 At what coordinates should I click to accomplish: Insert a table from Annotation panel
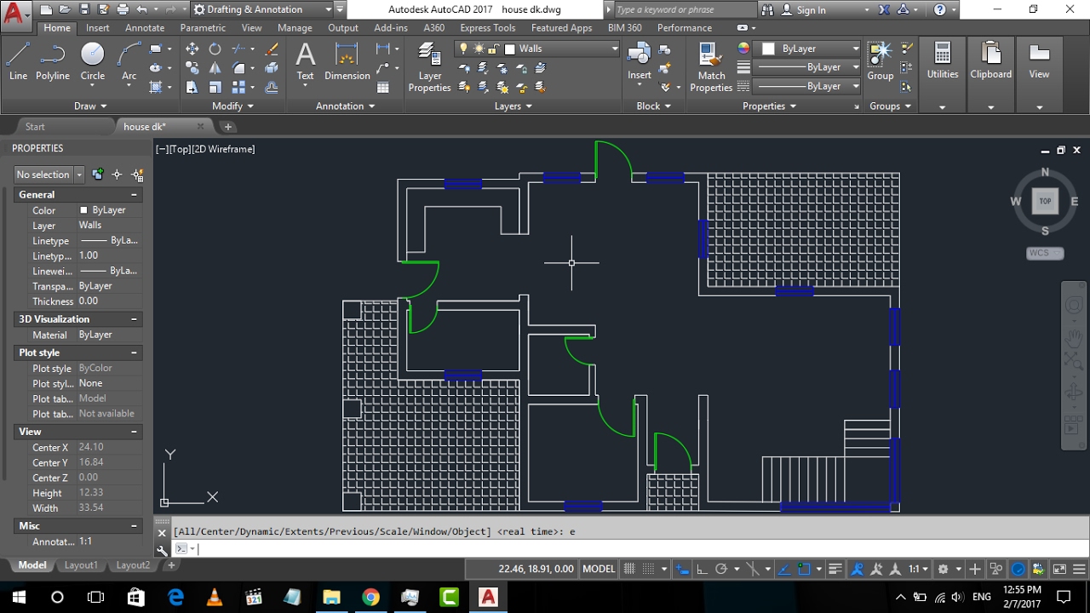point(382,87)
